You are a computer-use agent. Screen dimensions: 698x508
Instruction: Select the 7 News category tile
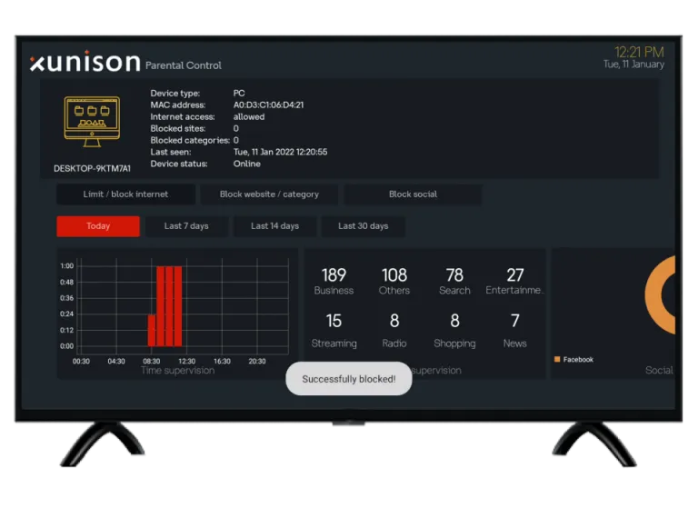point(514,331)
